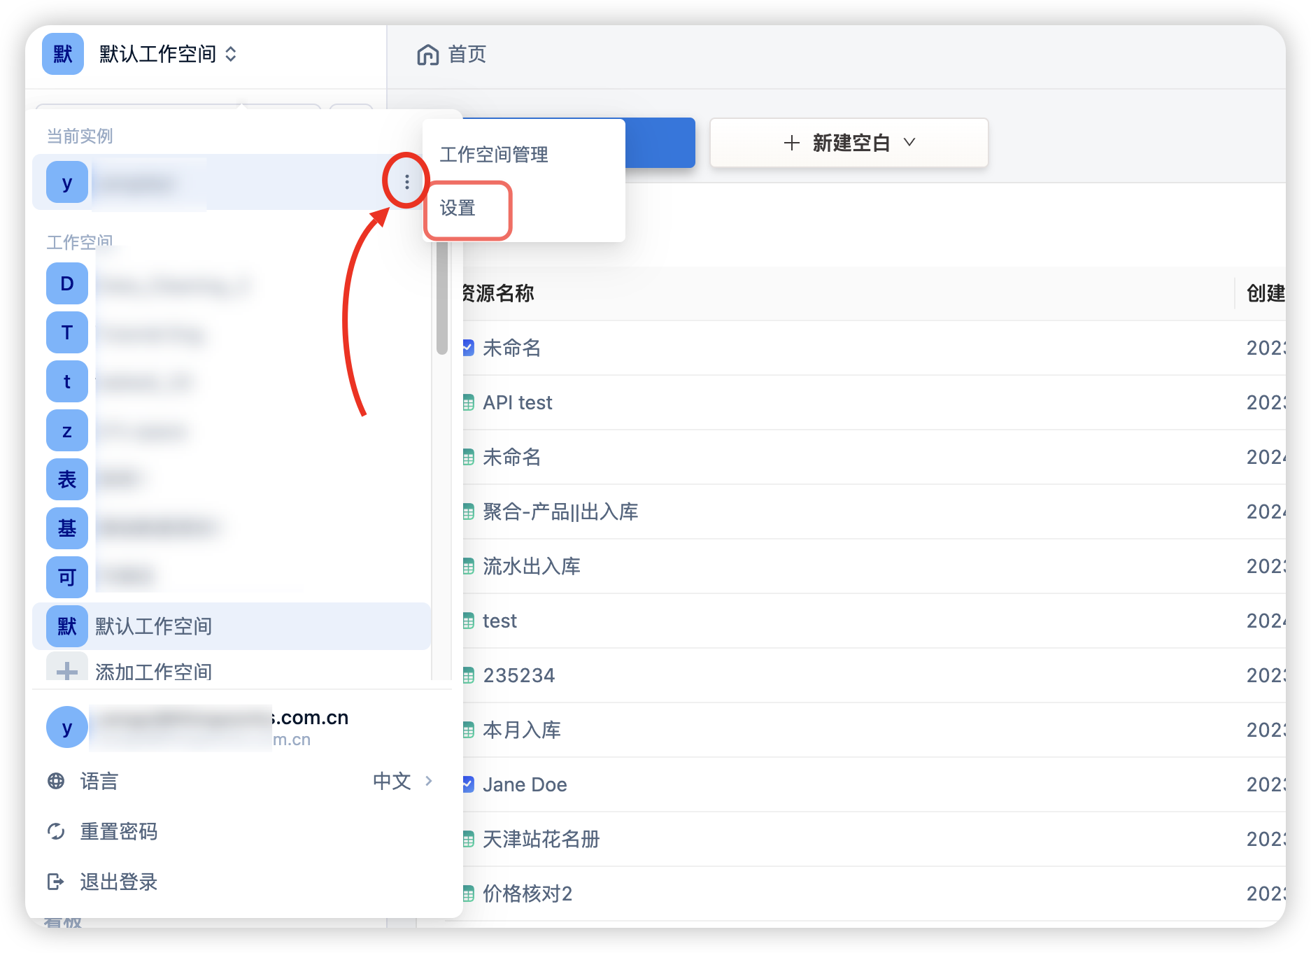The width and height of the screenshot is (1311, 953).
Task: Open the three-dot menu for current instance
Action: pos(406,182)
